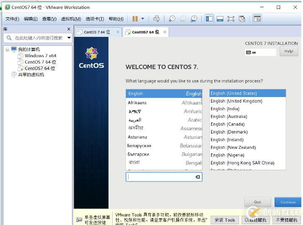
Task: Open the 文件(F) menu
Action: click(12, 19)
